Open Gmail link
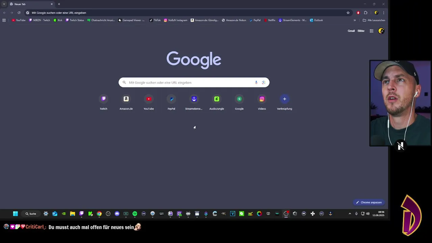The image size is (432, 243). tap(351, 31)
